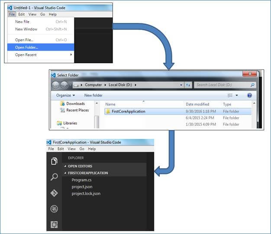Expand the arrow after Computer in breadcrumb
The image size is (271, 234).
[x=105, y=85]
